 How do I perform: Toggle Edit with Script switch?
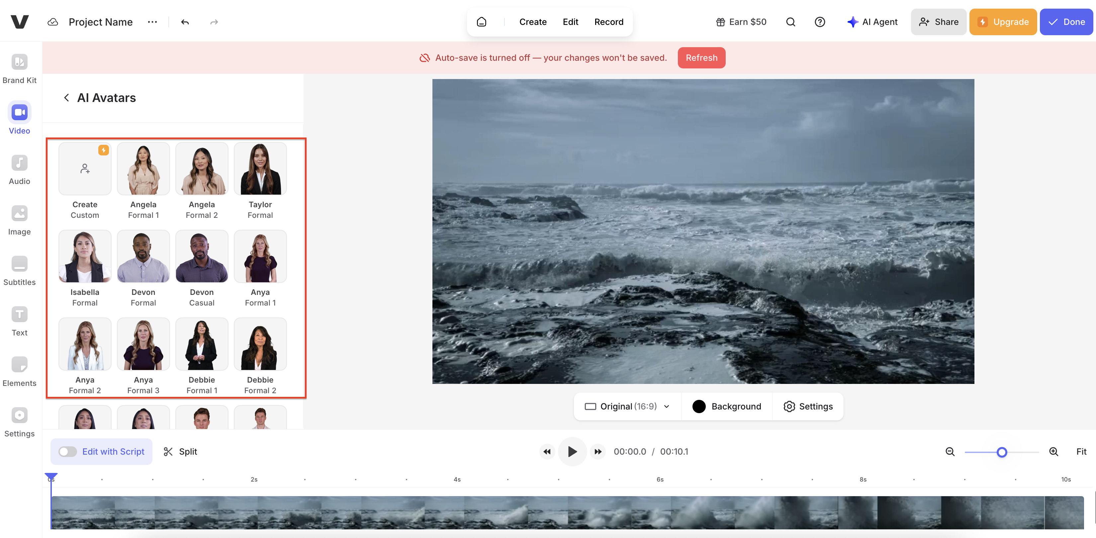tap(68, 451)
